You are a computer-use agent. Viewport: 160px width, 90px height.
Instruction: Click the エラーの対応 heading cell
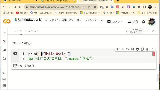[x=22, y=43]
